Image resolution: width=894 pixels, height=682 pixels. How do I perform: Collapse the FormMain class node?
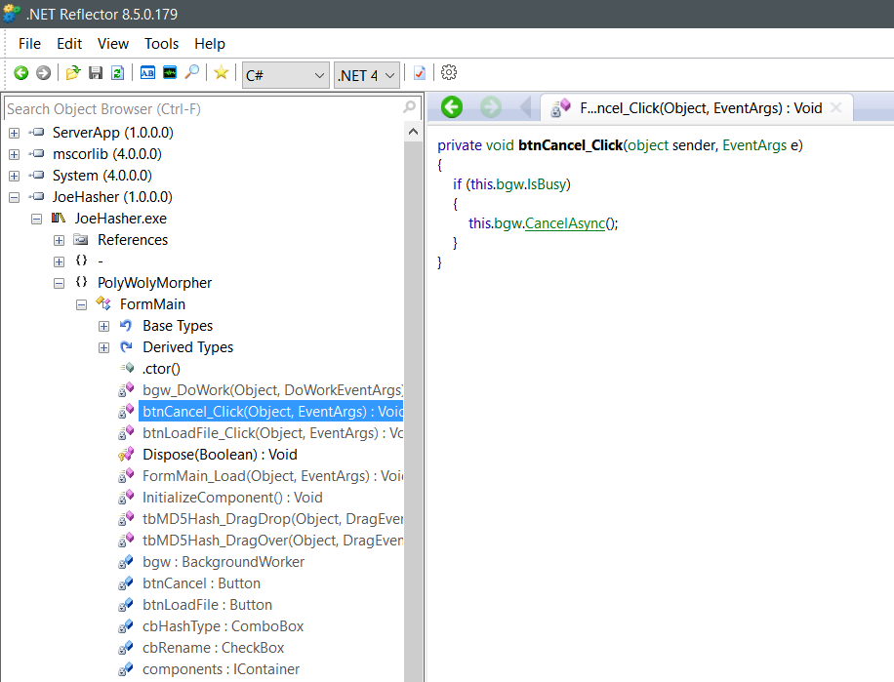tap(82, 304)
